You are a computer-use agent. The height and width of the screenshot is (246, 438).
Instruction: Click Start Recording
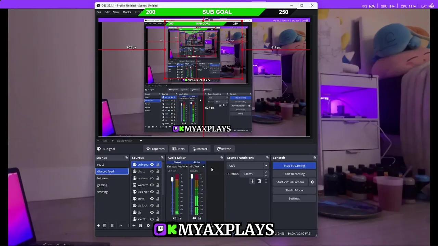coord(294,174)
